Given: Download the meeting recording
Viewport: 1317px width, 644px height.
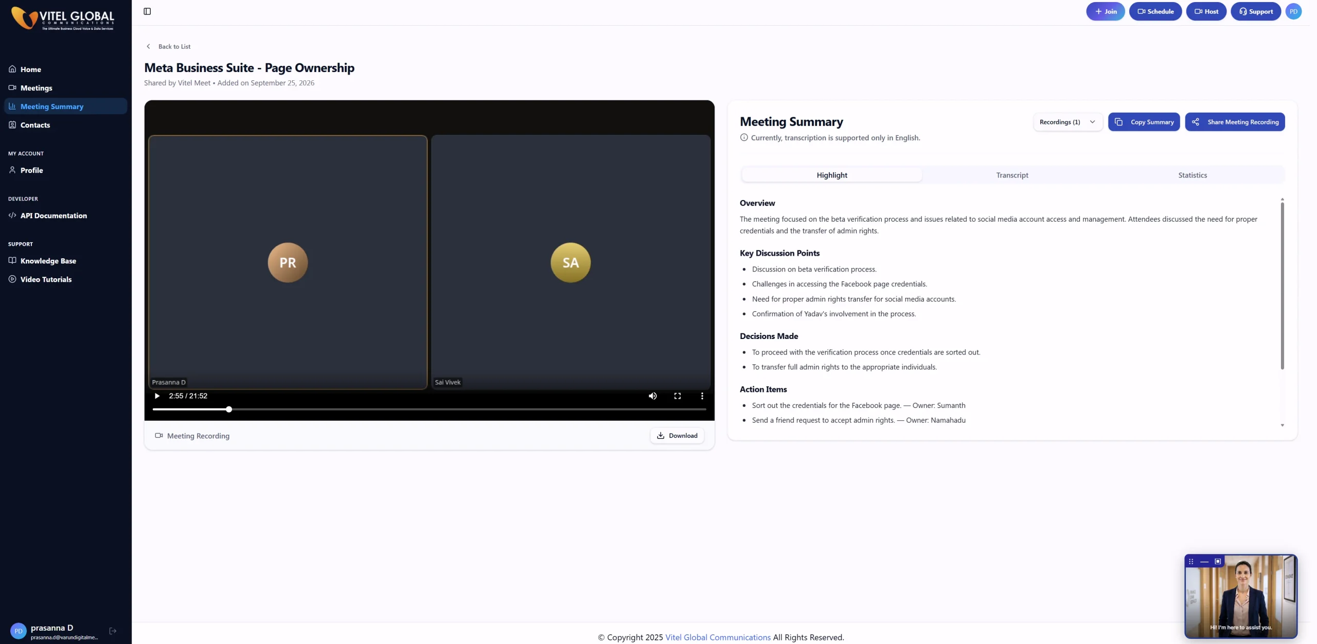Looking at the screenshot, I should [677, 435].
